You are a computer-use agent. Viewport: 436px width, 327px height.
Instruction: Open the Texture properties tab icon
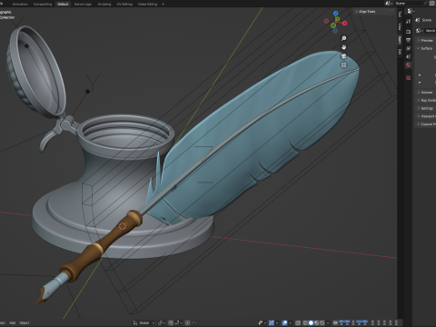click(x=408, y=78)
